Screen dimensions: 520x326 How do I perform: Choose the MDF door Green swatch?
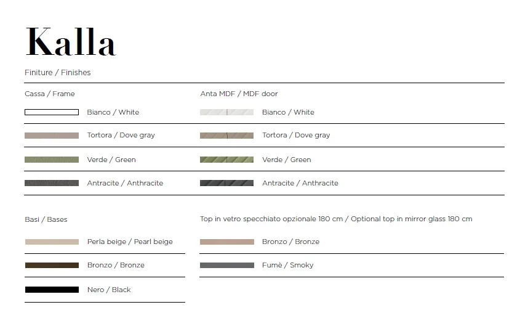click(x=227, y=160)
